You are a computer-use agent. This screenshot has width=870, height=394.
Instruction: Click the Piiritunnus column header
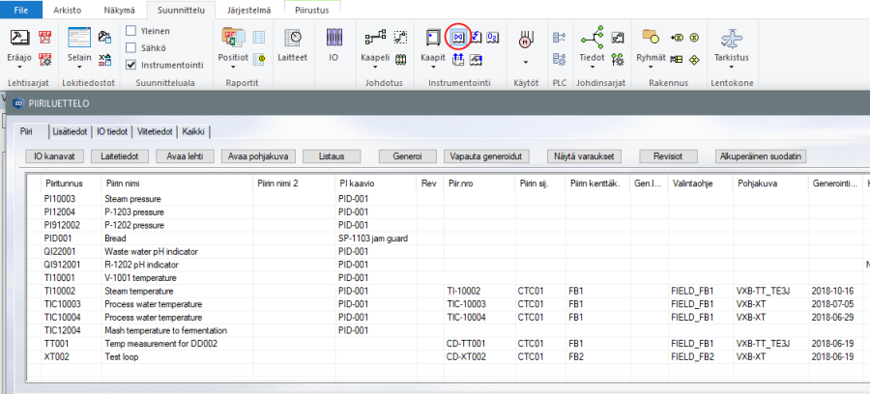point(63,183)
